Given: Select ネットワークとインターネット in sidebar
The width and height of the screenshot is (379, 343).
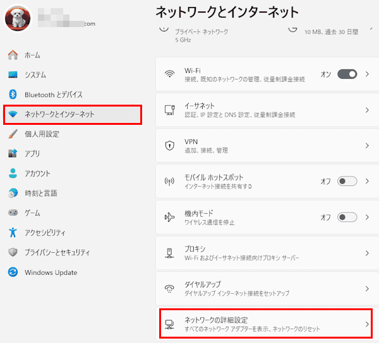Looking at the screenshot, I should 73,114.
